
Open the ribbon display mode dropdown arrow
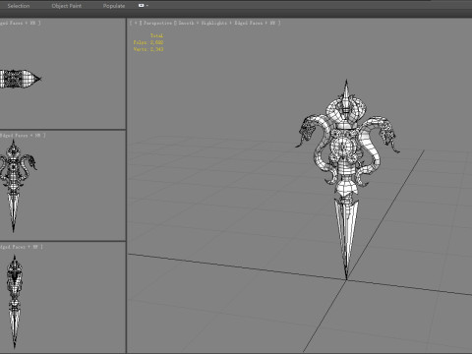147,6
